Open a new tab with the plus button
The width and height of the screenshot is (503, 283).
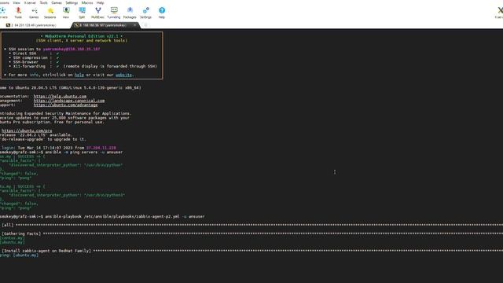[x=145, y=25]
